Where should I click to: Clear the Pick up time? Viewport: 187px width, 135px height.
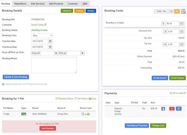click(x=82, y=53)
